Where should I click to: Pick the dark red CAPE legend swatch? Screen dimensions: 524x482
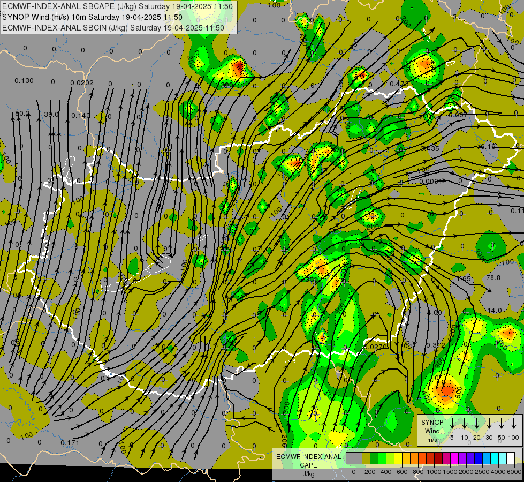click(x=438, y=458)
